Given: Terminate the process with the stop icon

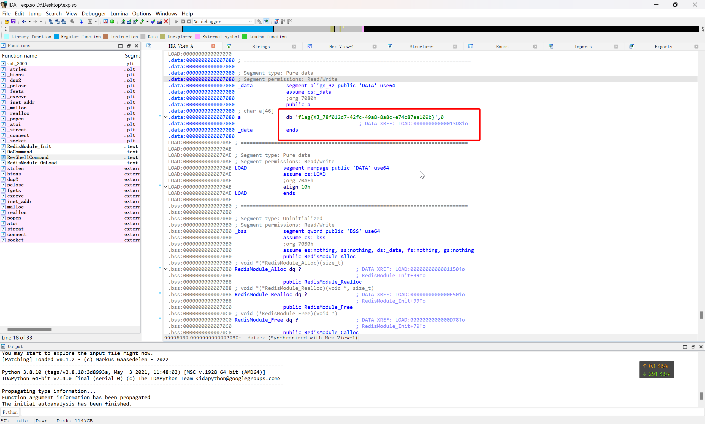Looking at the screenshot, I should (x=189, y=21).
